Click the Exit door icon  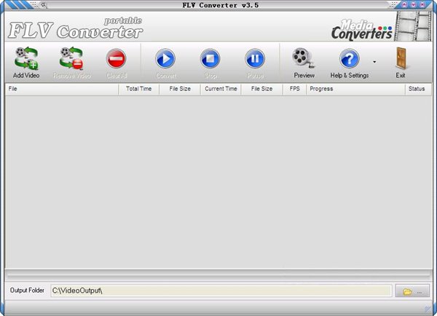(401, 58)
